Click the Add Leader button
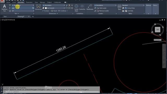The height and width of the screenshot is (94, 167). [x=102, y=8]
